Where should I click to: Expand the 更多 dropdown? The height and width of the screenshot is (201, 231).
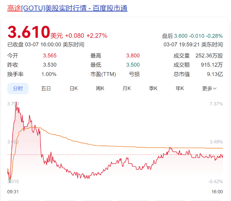click(209, 89)
